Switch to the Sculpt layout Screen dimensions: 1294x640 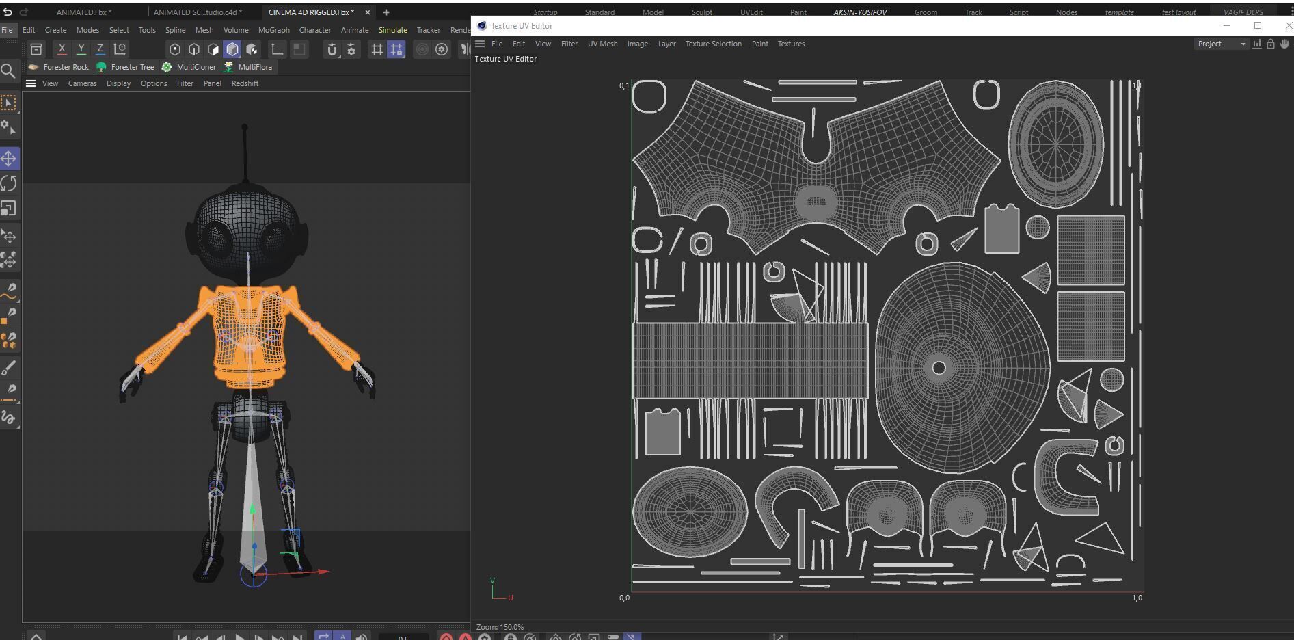[x=701, y=12]
